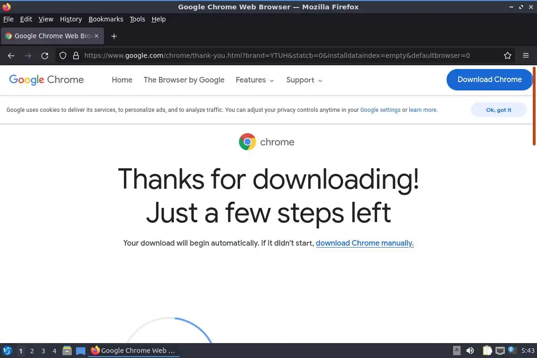Image resolution: width=537 pixels, height=358 pixels.
Task: Select workspace 1 in the pager
Action: point(21,351)
